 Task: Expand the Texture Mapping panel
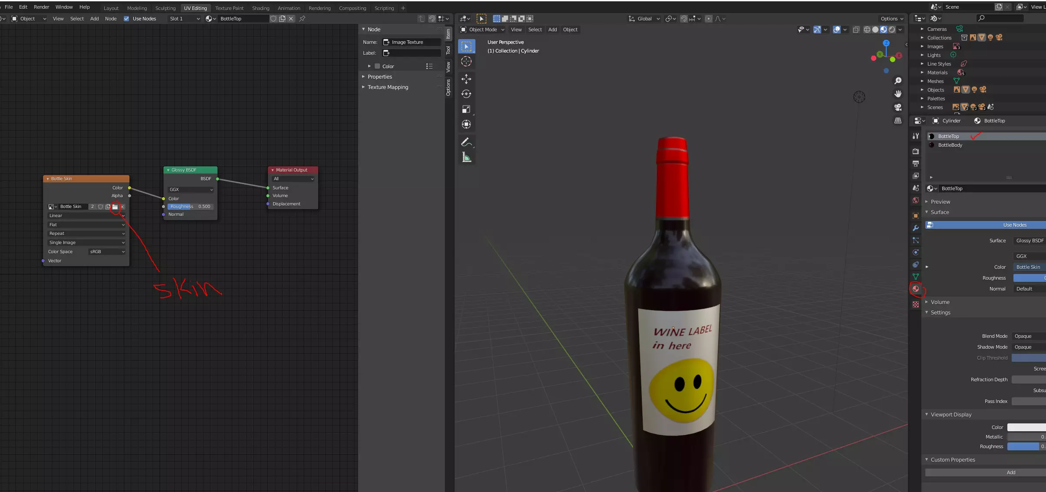tap(387, 87)
